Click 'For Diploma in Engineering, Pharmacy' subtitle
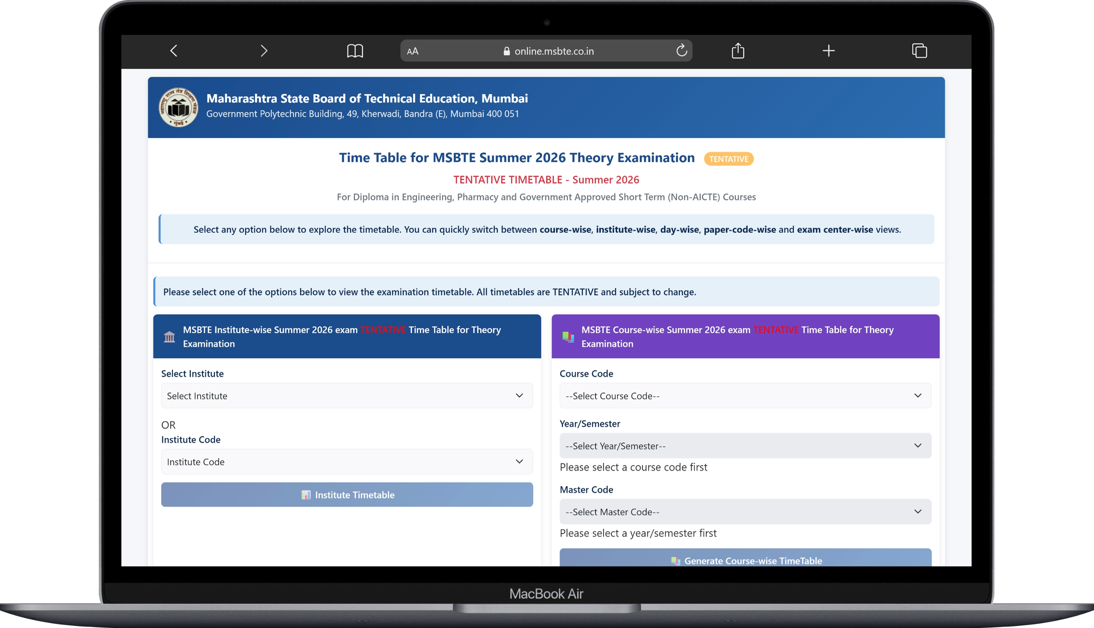Viewport: 1094px width, 628px height. (x=546, y=197)
